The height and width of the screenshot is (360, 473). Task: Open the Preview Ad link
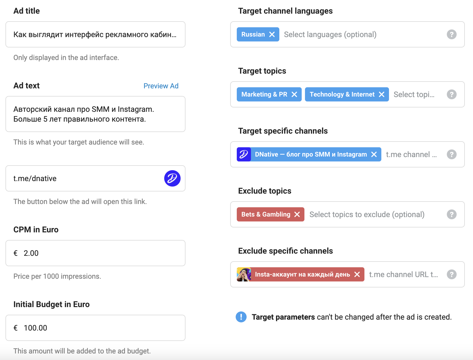(x=161, y=86)
